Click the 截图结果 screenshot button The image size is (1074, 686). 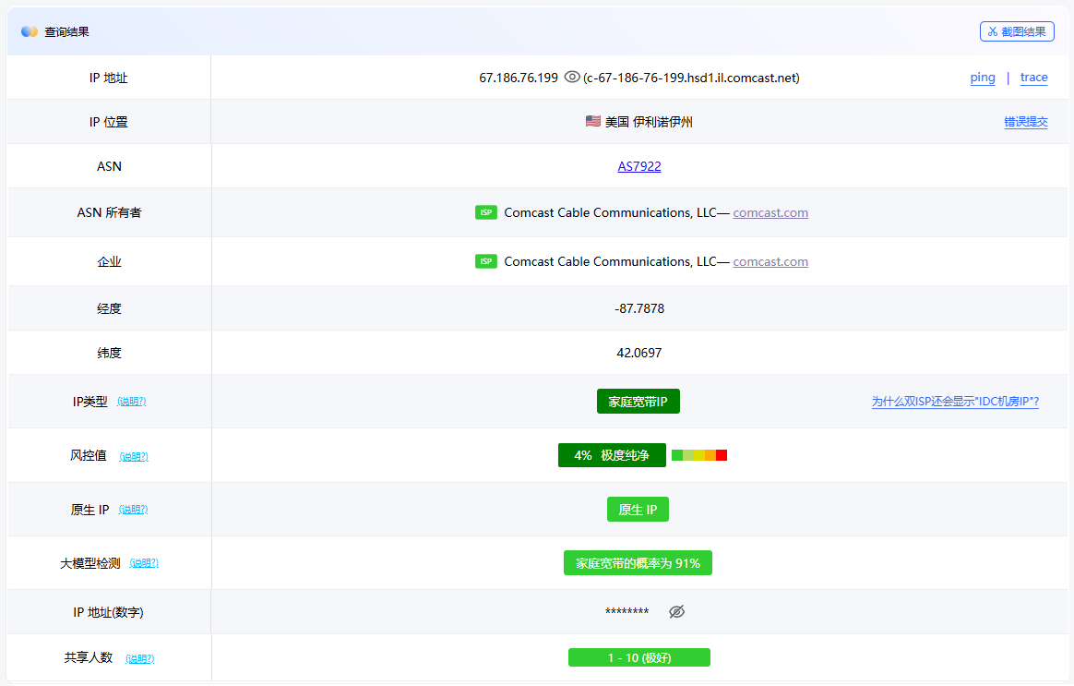pos(1017,31)
